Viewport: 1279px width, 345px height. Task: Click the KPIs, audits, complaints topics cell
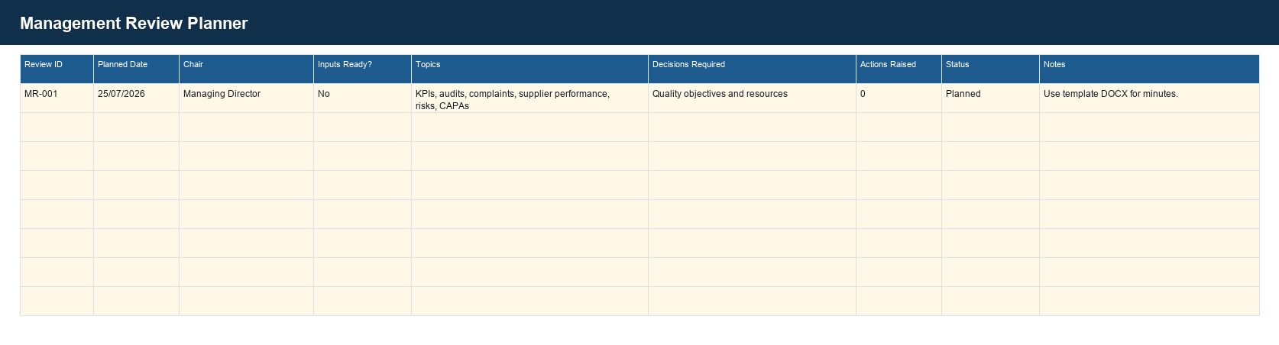tap(529, 98)
